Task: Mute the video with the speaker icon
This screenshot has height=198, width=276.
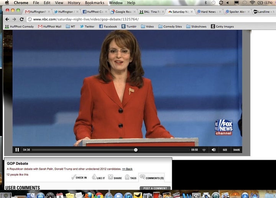Action: (x=214, y=150)
